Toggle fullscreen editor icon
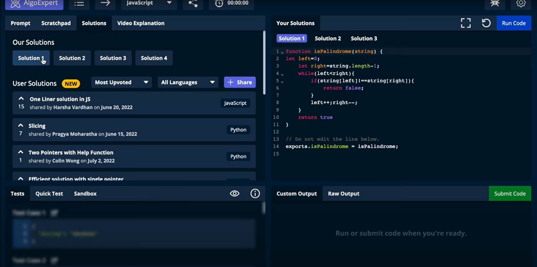The image size is (537, 267). [466, 23]
